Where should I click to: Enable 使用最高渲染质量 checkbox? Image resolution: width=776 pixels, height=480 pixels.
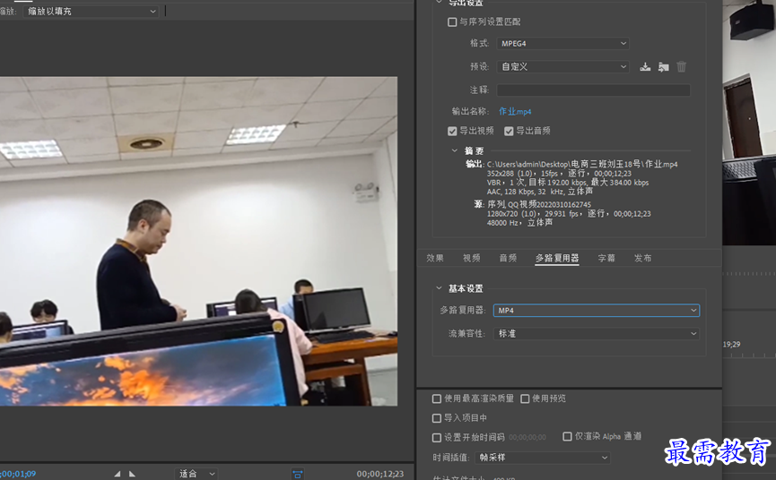click(437, 399)
